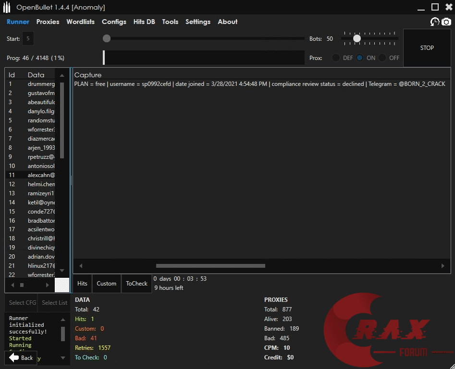Select OFF proxy mode radio

tap(382, 58)
